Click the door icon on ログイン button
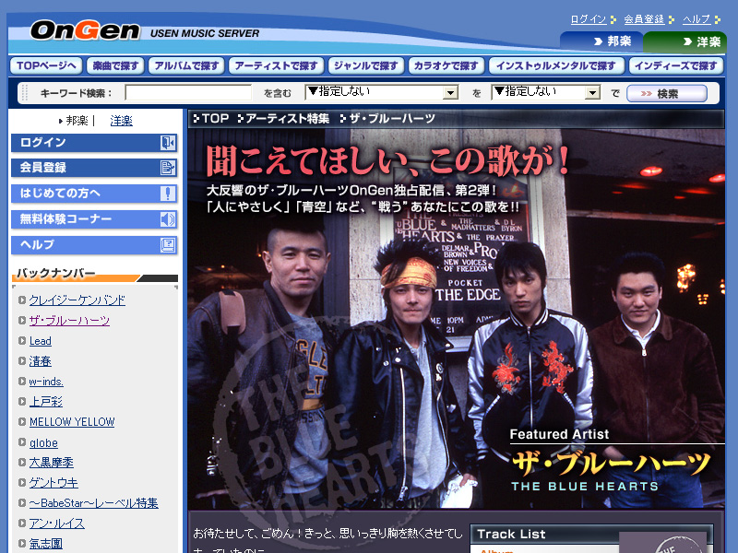Image resolution: width=738 pixels, height=553 pixels. pos(168,143)
